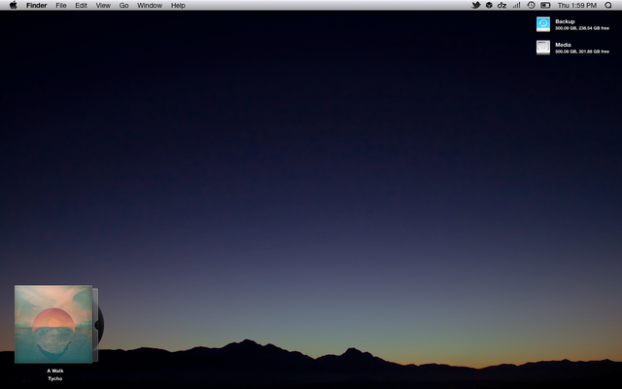
Task: Open Spotlight search magnifier
Action: (x=608, y=5)
